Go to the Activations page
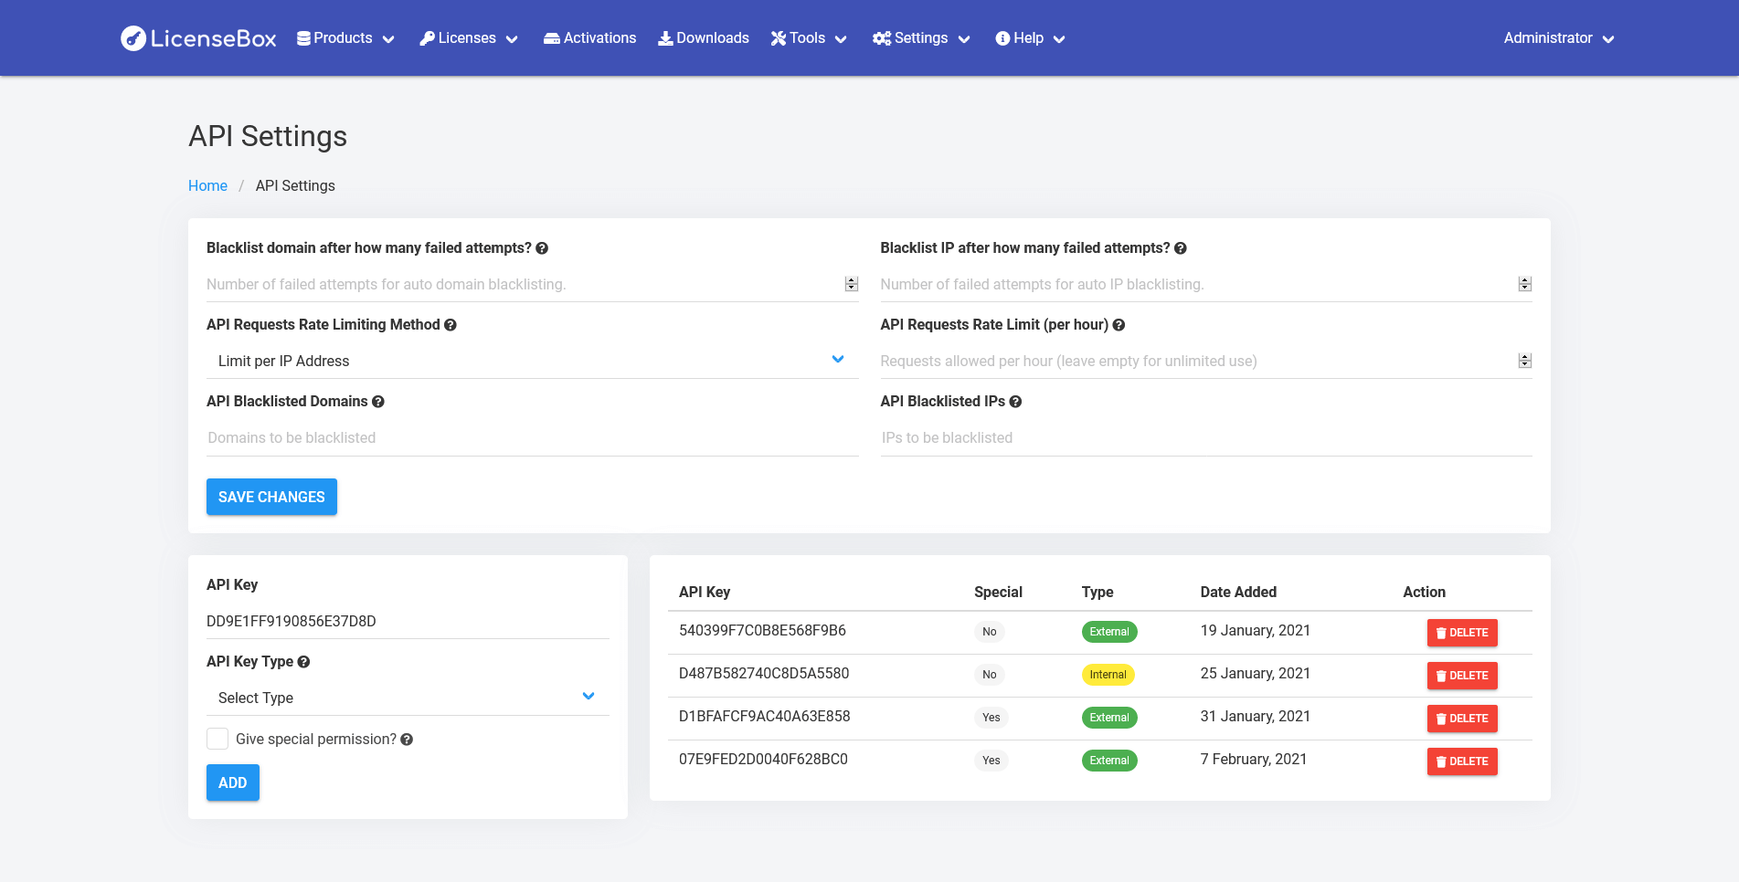This screenshot has height=882, width=1739. (x=589, y=38)
